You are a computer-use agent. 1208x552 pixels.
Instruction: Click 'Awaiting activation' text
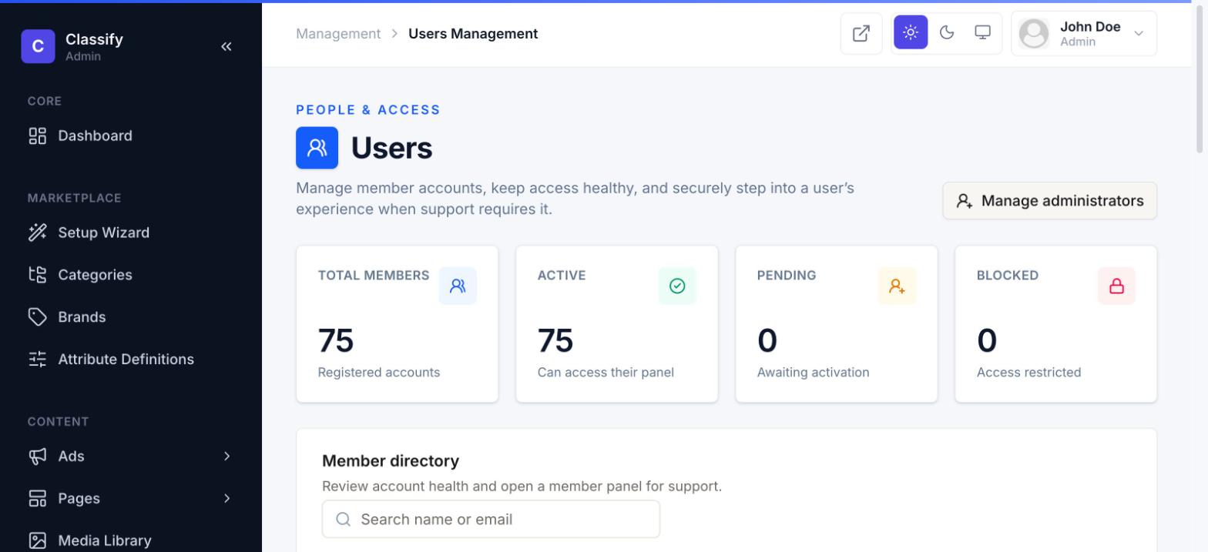(813, 373)
